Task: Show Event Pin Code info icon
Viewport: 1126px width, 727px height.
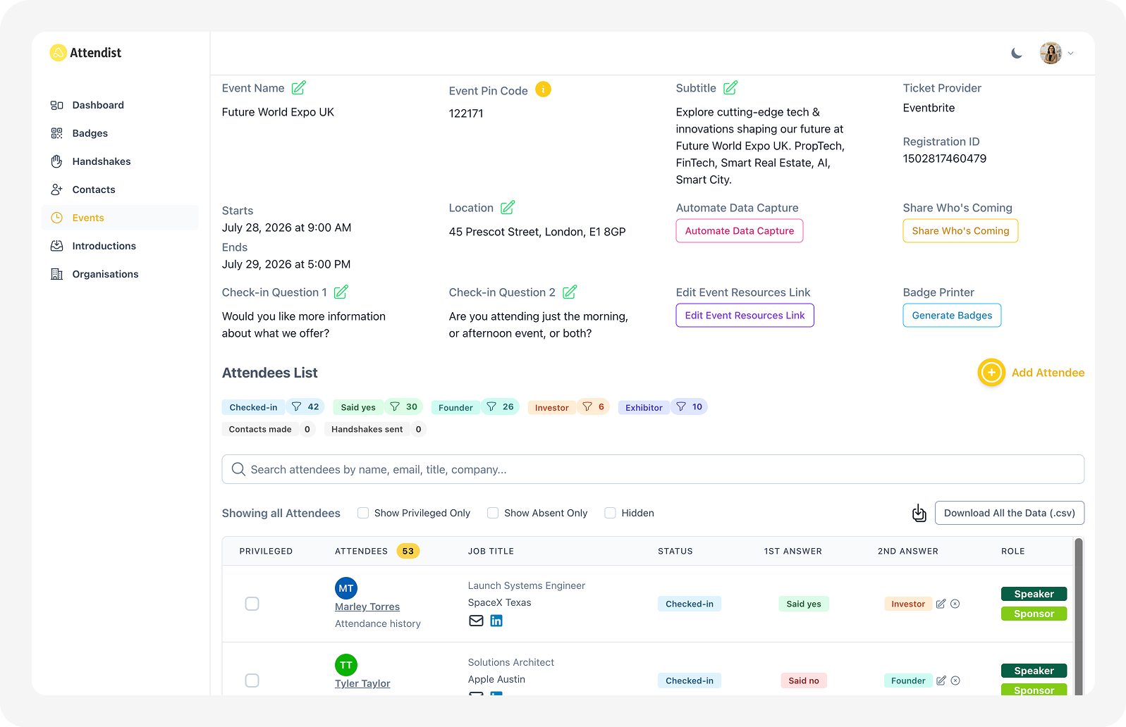Action: pyautogui.click(x=543, y=89)
